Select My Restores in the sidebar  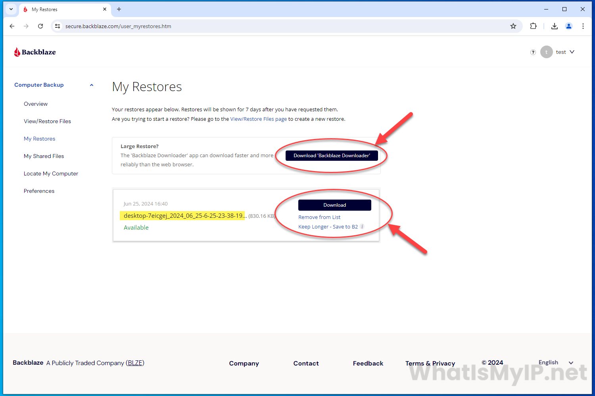39,139
